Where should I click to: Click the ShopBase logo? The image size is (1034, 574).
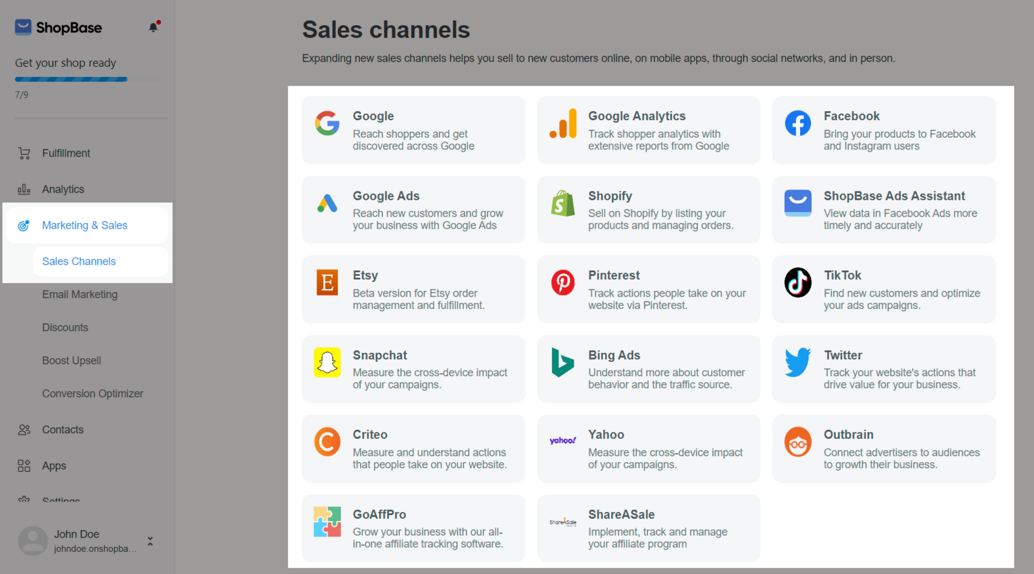coord(58,27)
